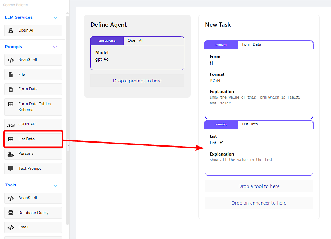The image size is (331, 239).
Task: Click the 'show all the value in the list' text
Action: (241, 160)
